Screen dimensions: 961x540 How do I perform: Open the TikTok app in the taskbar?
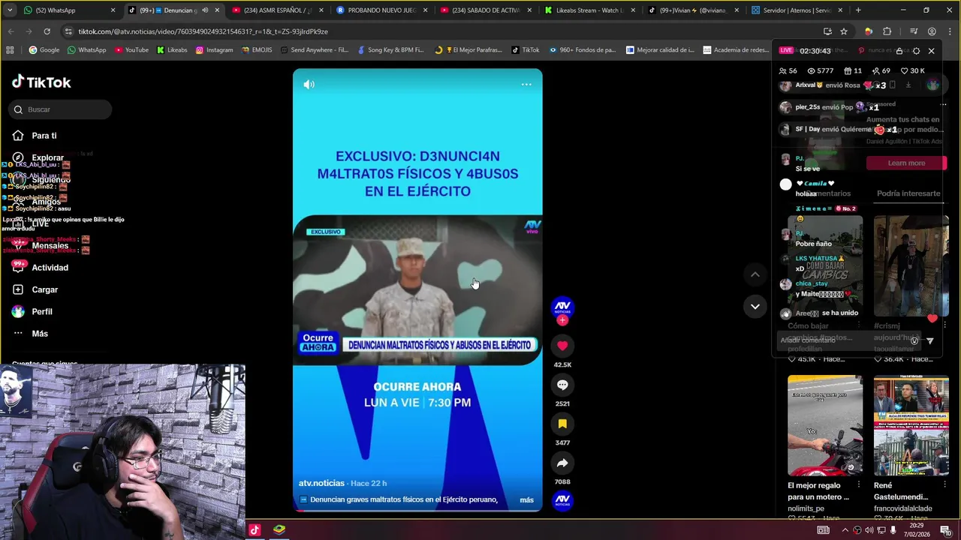point(255,529)
